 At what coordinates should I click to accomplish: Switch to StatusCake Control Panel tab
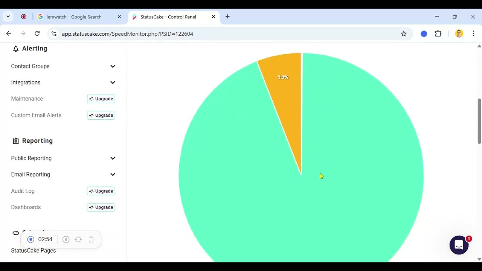point(174,17)
